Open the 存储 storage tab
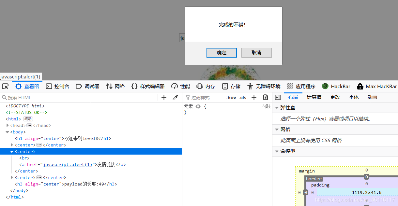398x206 pixels. [x=231, y=86]
